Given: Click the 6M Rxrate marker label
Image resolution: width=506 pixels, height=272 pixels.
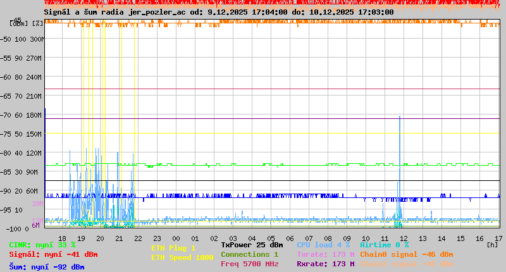Looking at the screenshot, I should pos(35,225).
